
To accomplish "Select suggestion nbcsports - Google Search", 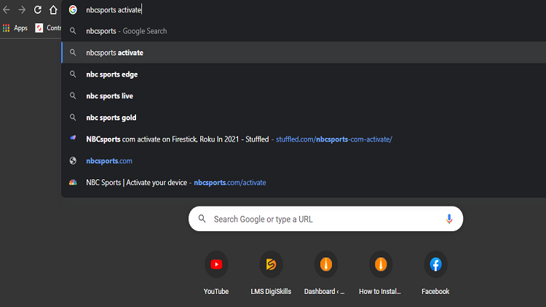I will click(x=304, y=31).
